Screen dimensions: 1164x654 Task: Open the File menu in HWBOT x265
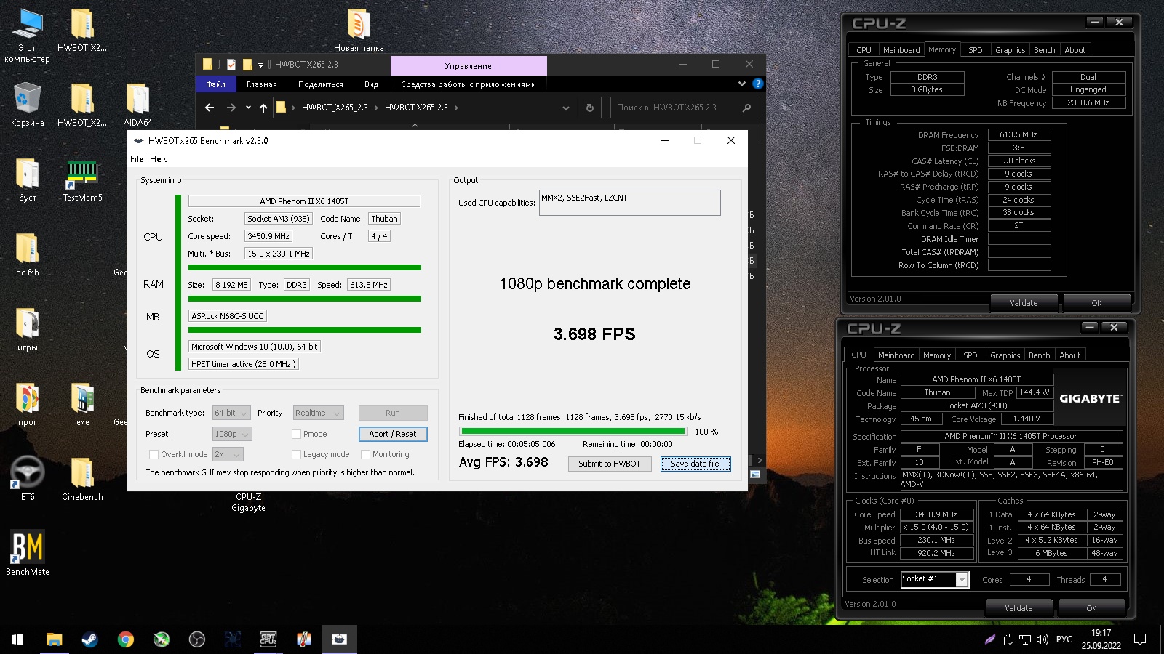click(137, 159)
